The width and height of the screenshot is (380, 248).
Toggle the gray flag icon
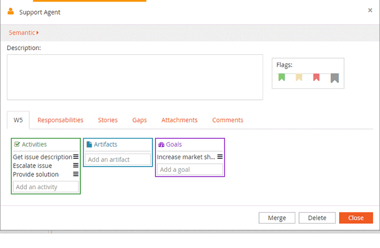[x=335, y=78]
